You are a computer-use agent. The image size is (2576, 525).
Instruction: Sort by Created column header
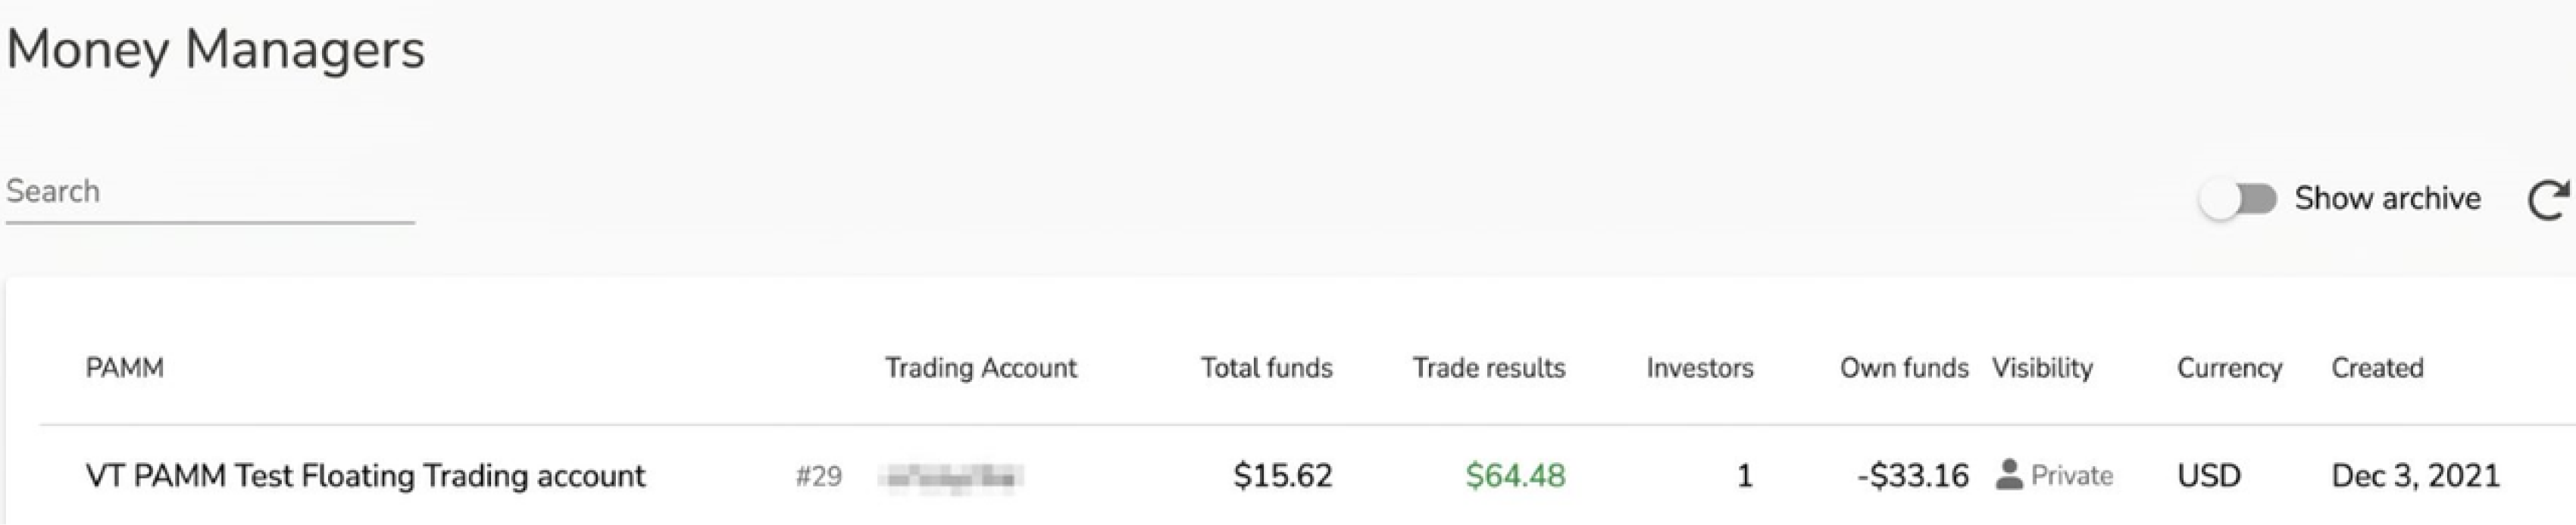tap(2377, 368)
